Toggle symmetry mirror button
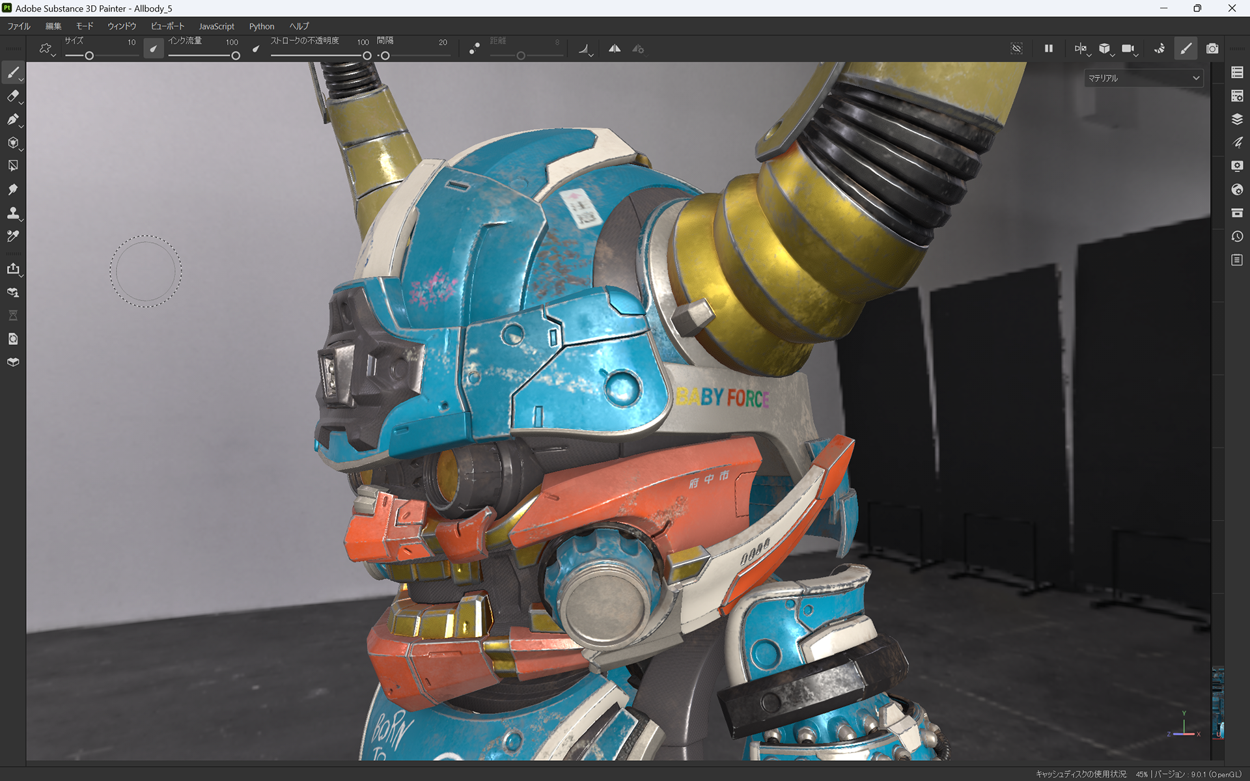Screen dimensions: 1250x781 (x=614, y=49)
